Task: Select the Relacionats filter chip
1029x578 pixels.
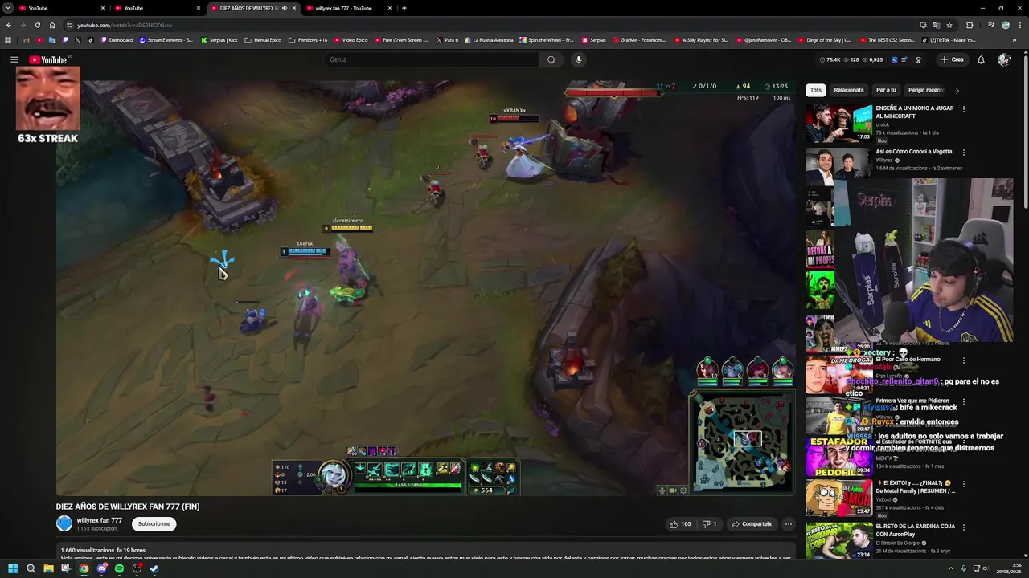Action: (x=849, y=90)
